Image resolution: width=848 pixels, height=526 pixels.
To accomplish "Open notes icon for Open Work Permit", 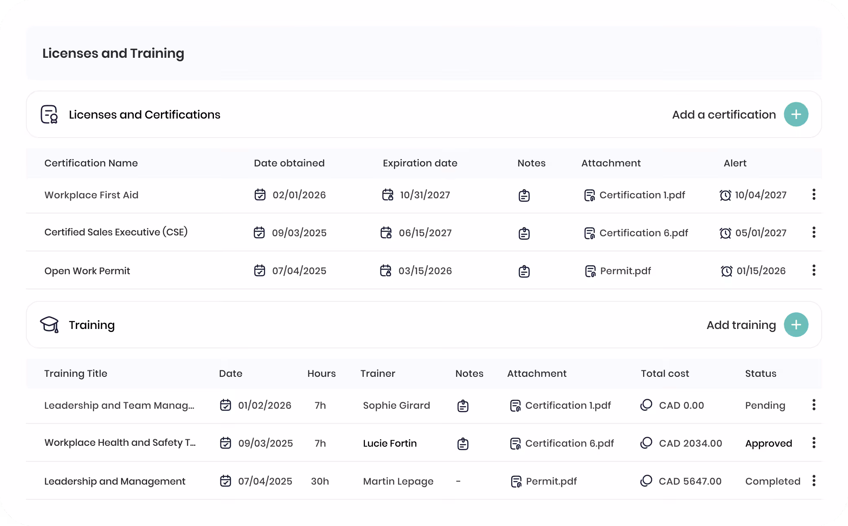I will pos(524,271).
